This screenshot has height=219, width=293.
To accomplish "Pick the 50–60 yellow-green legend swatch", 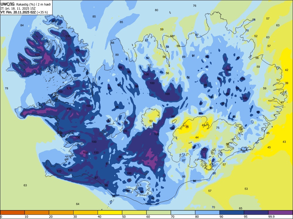I will coord(134,213).
